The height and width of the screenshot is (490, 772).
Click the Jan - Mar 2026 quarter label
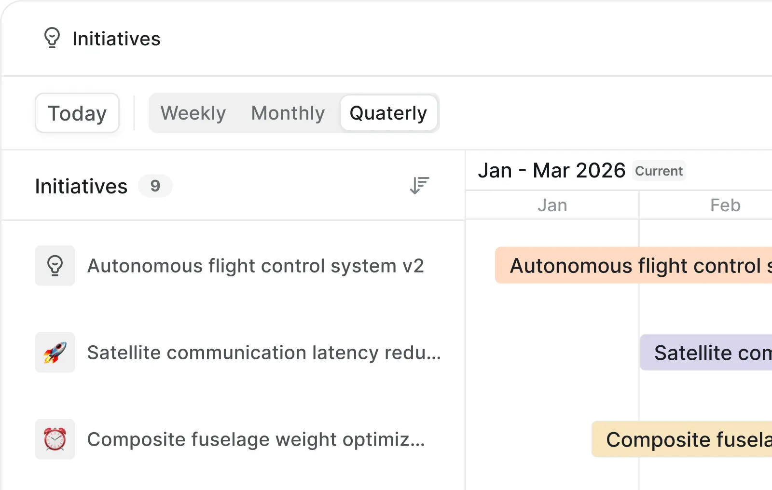point(551,171)
